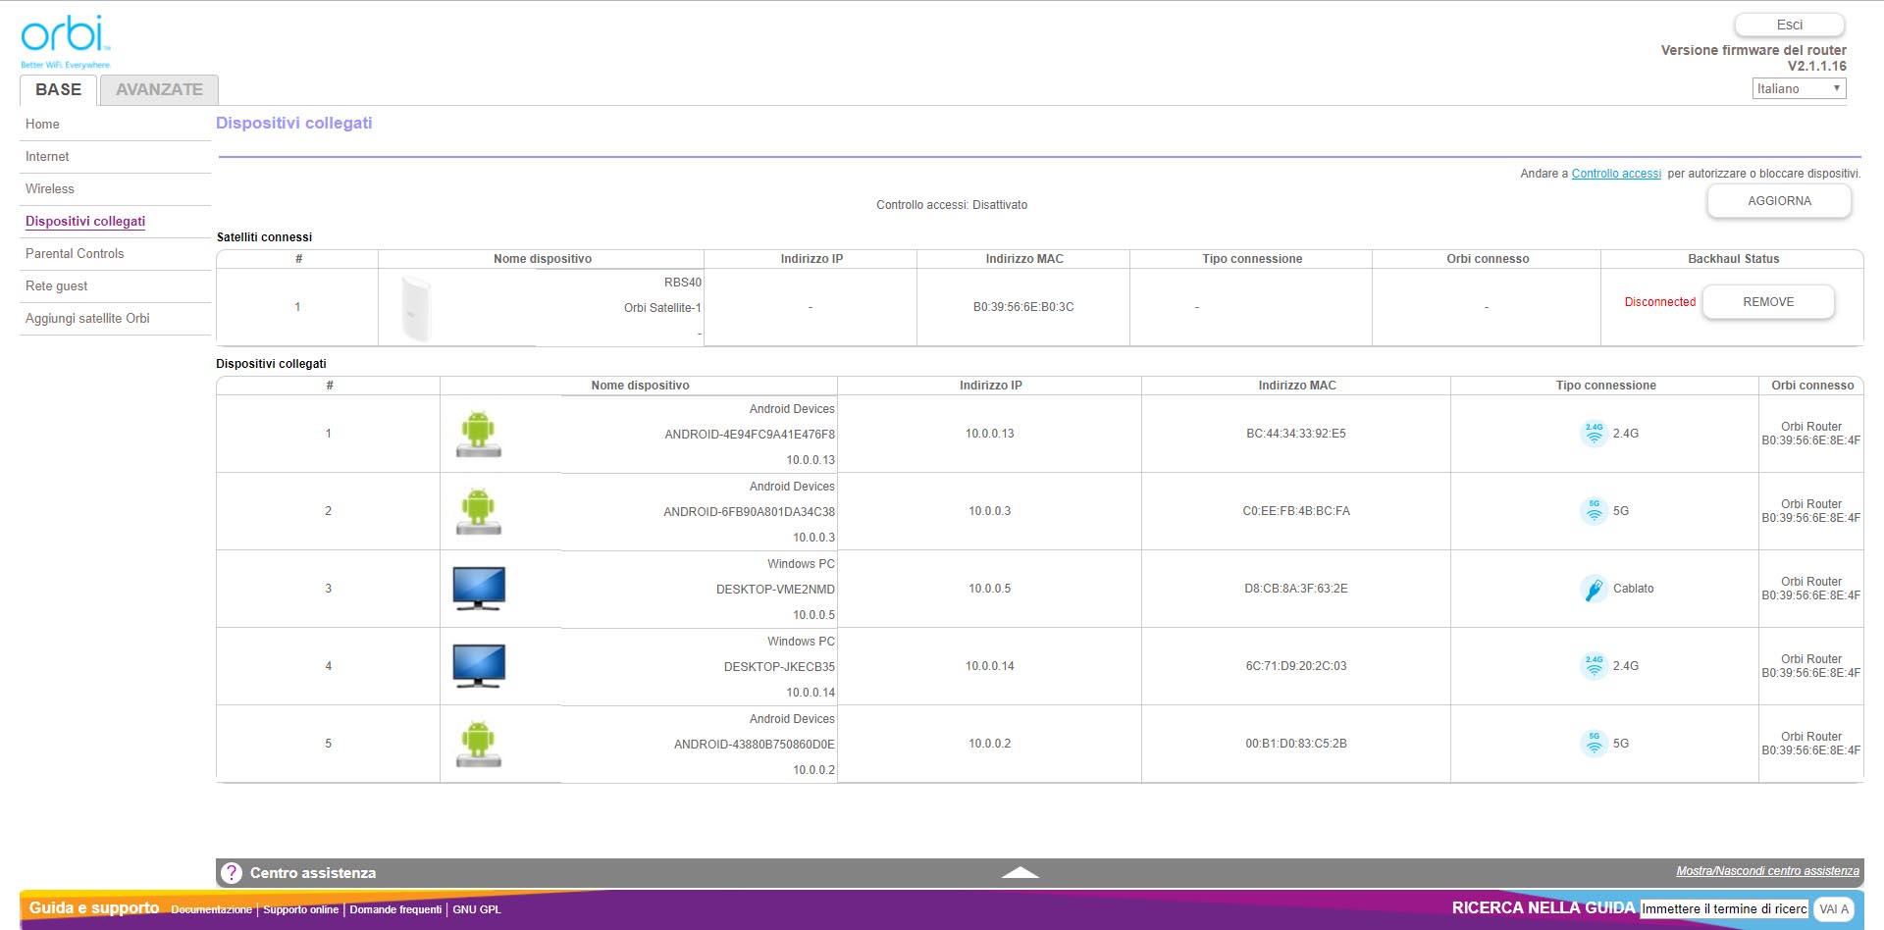
Task: Click the RBS40 satellite device image
Action: click(x=416, y=308)
